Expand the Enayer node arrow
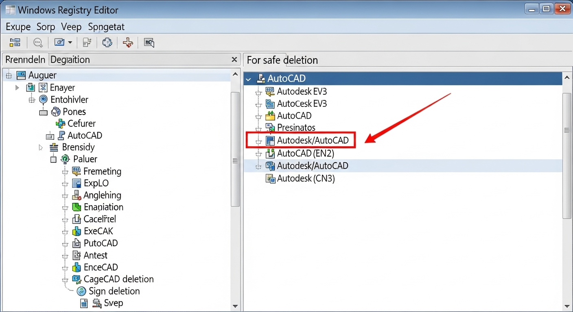 (x=17, y=87)
